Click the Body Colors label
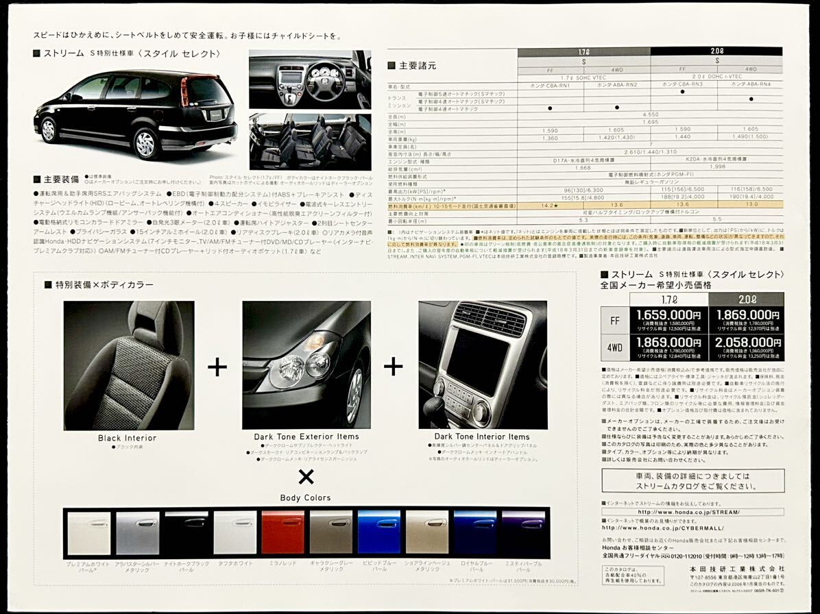820x614 pixels. point(305,498)
